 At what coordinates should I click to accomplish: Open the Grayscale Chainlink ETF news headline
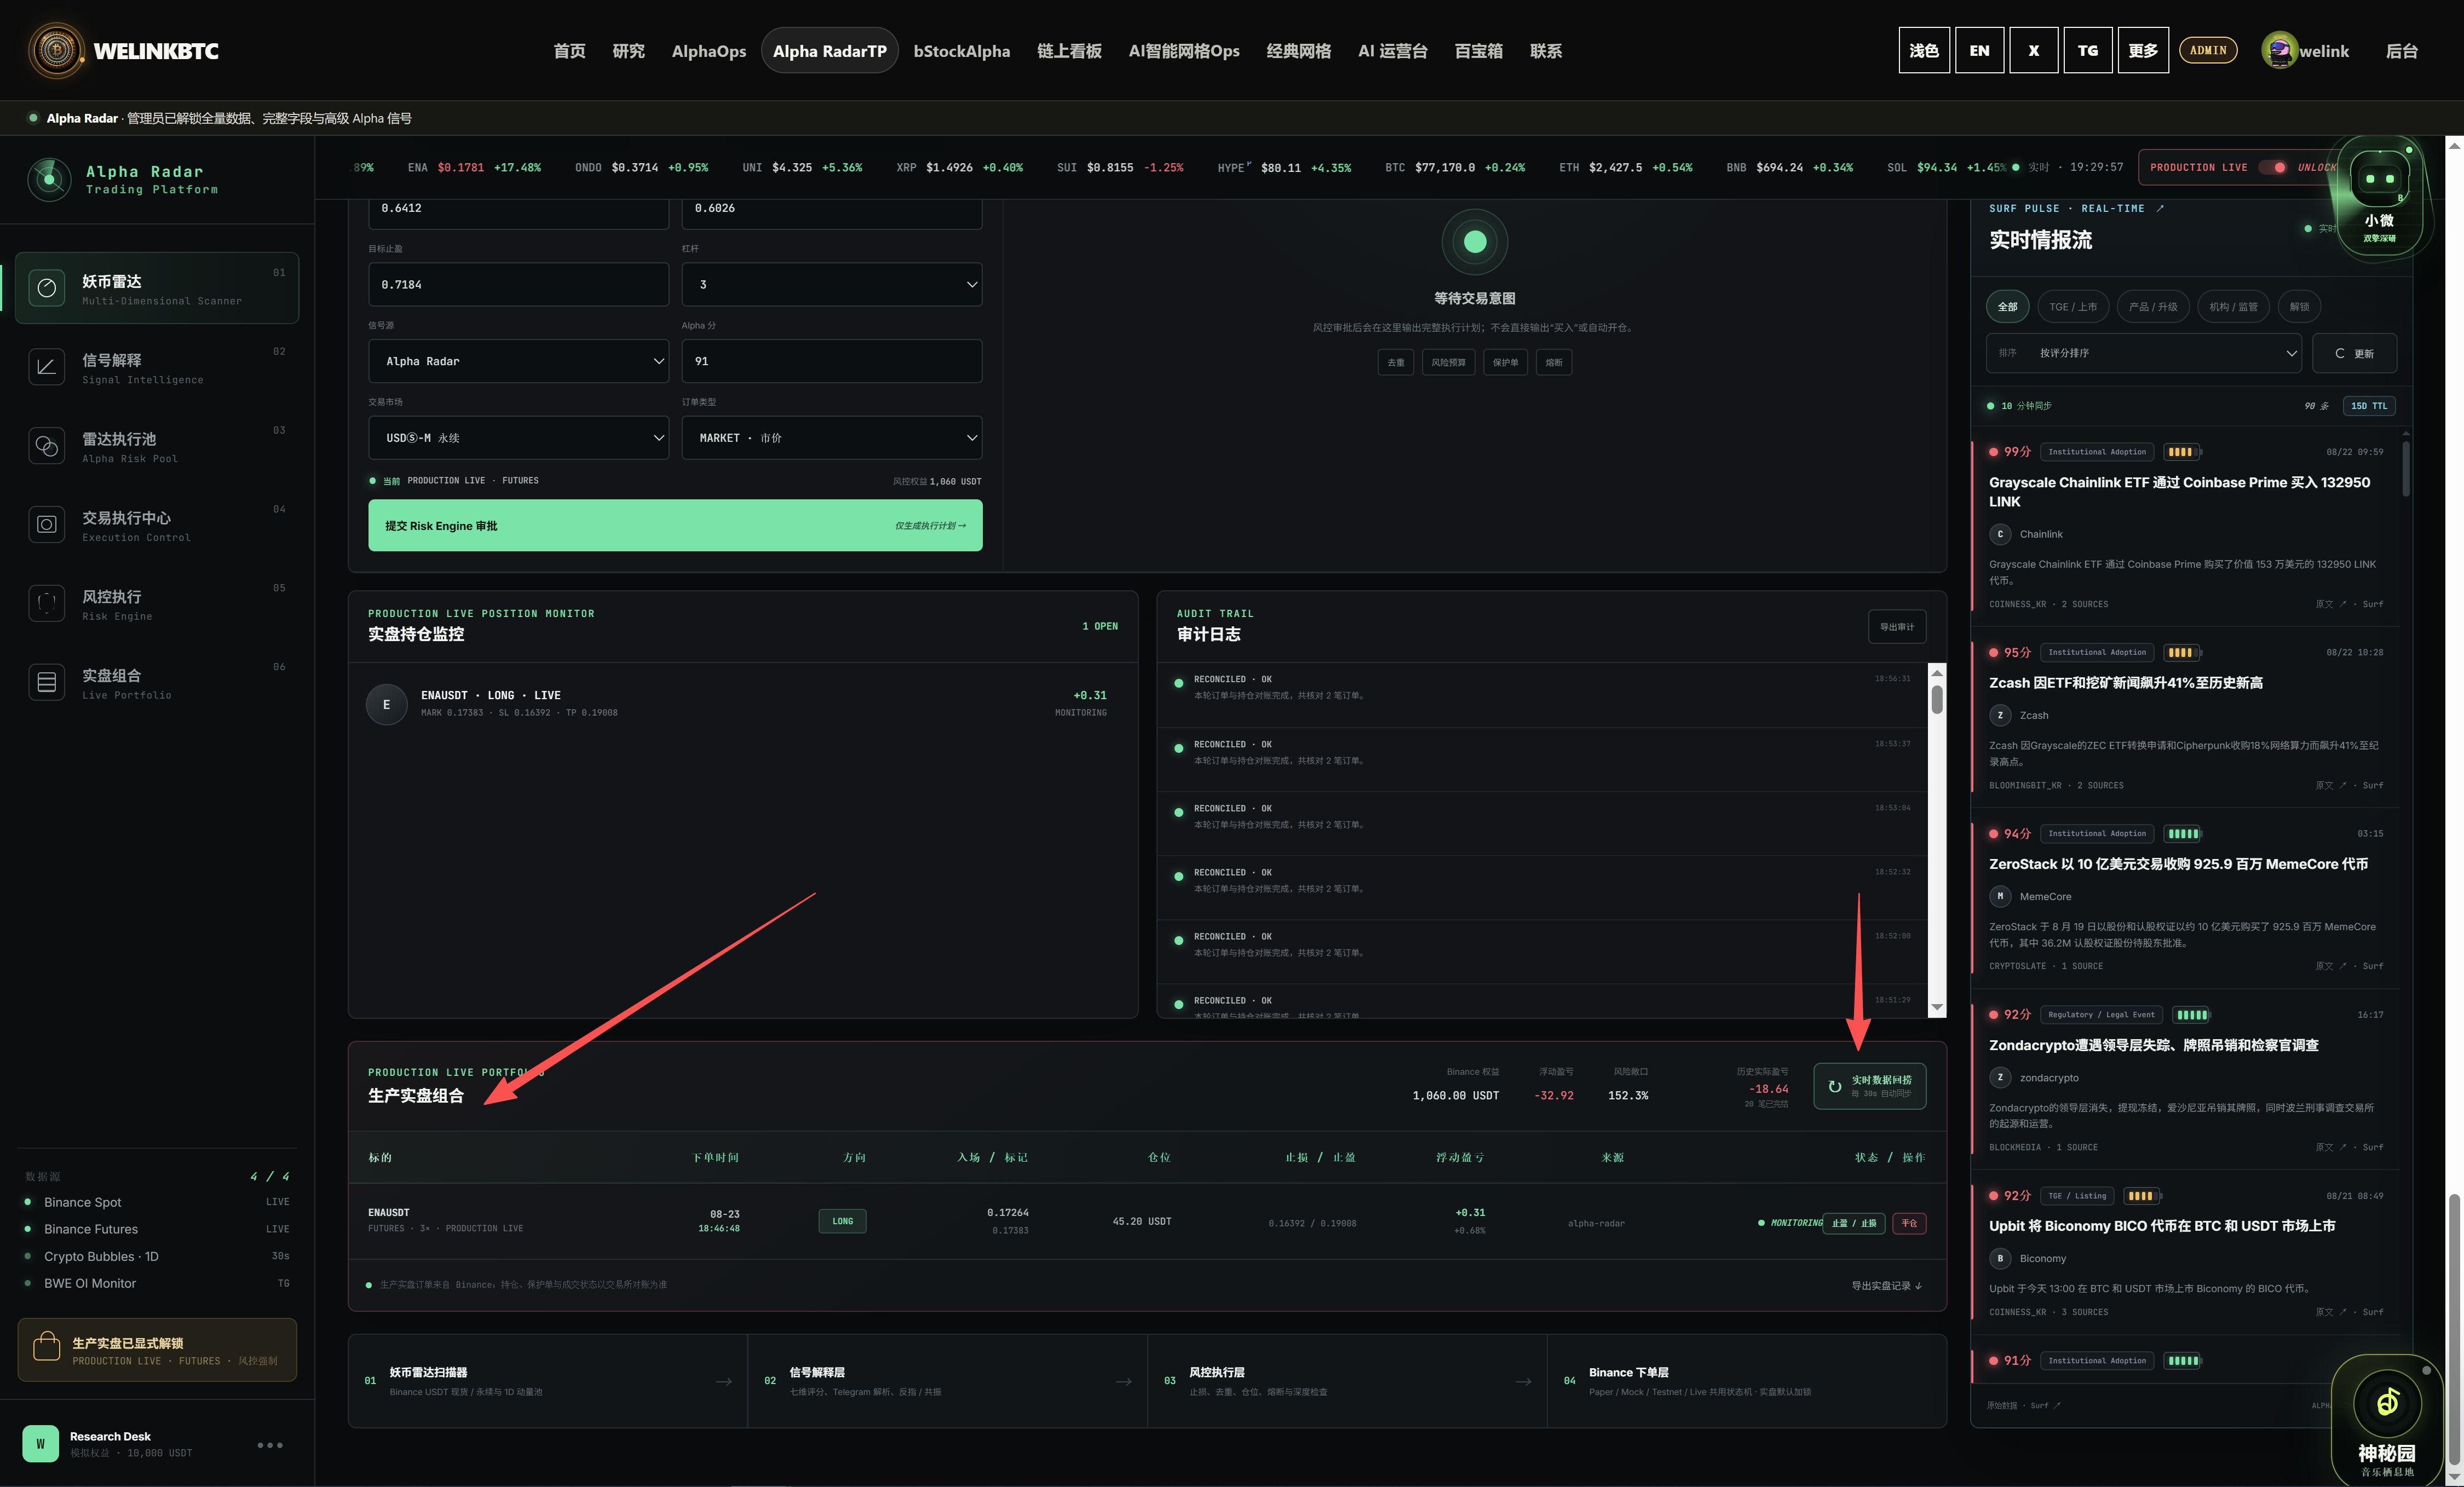(x=2179, y=492)
